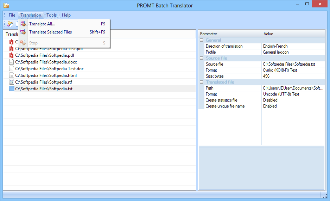Click the document icon beside Softpedia Test.doc
Viewport: 330px width, 201px height.
click(12, 68)
